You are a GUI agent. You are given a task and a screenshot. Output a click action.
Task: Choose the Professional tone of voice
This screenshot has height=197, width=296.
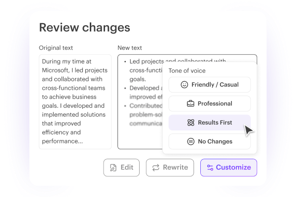[x=210, y=103]
